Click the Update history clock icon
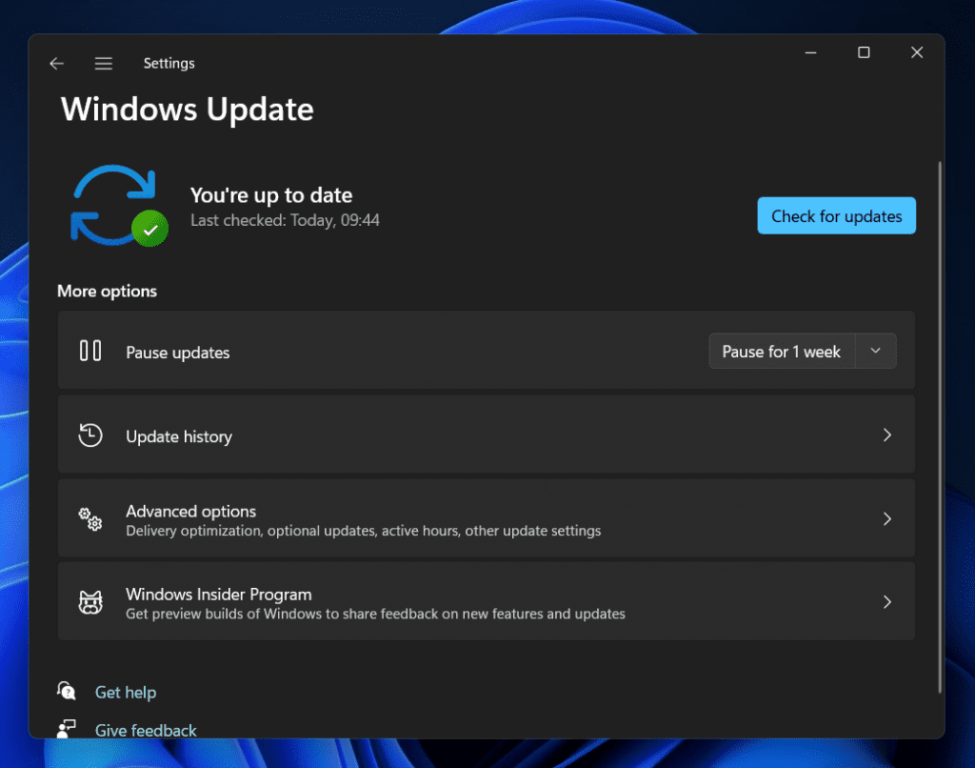This screenshot has height=768, width=975. [90, 435]
